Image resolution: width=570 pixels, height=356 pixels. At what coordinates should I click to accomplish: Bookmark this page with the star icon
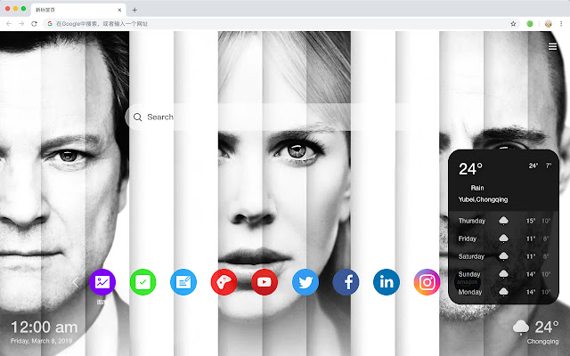pos(513,24)
